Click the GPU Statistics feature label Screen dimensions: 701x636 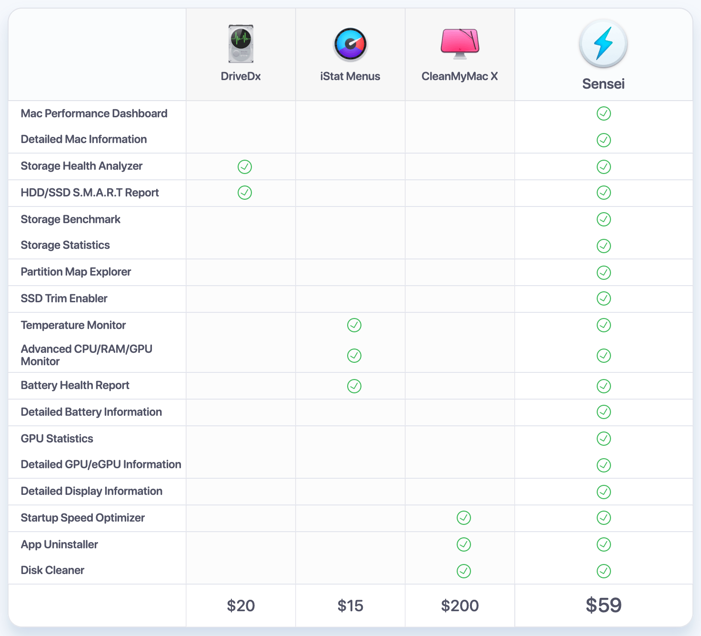pyautogui.click(x=57, y=439)
